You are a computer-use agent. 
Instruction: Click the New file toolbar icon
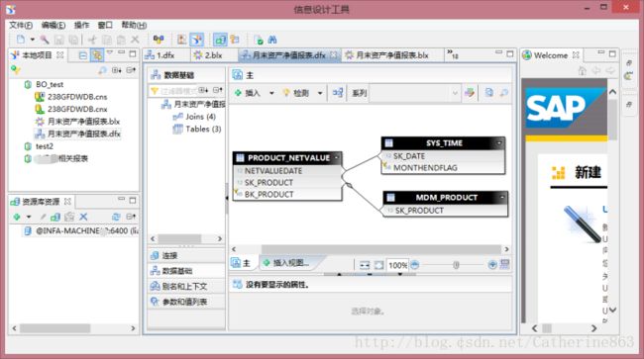click(20, 40)
